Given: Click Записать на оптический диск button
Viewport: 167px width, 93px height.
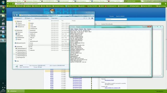Looking at the screenshot, I should point(42,18).
